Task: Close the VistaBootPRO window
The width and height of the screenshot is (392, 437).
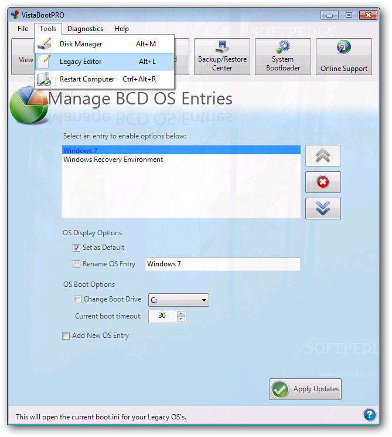Action: (x=368, y=15)
